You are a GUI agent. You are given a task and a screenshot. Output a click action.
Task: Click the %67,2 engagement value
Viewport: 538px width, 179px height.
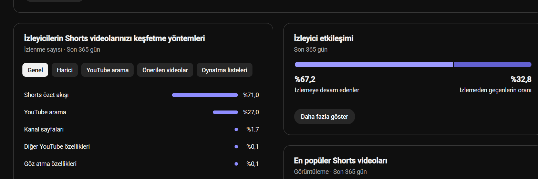tap(305, 80)
